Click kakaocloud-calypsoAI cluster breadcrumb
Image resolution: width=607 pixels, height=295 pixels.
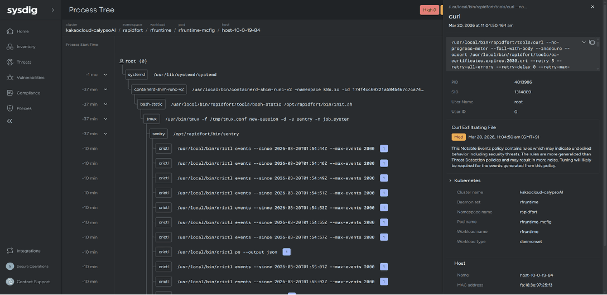pyautogui.click(x=91, y=30)
